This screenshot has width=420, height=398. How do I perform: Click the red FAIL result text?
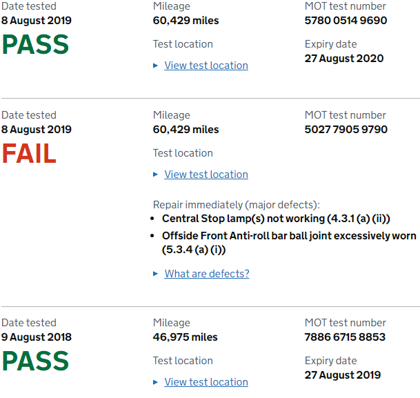coord(29,154)
